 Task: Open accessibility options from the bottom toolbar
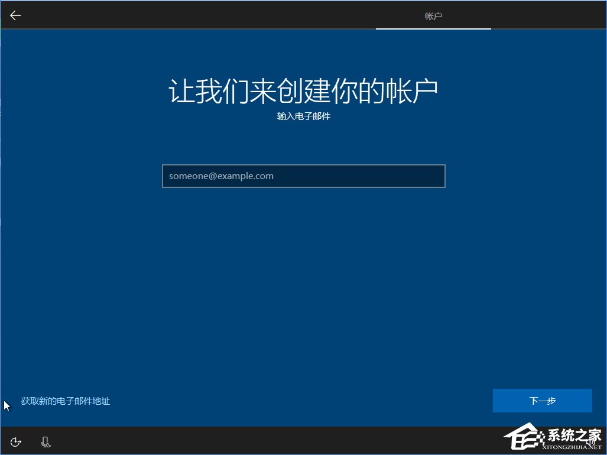click(15, 441)
